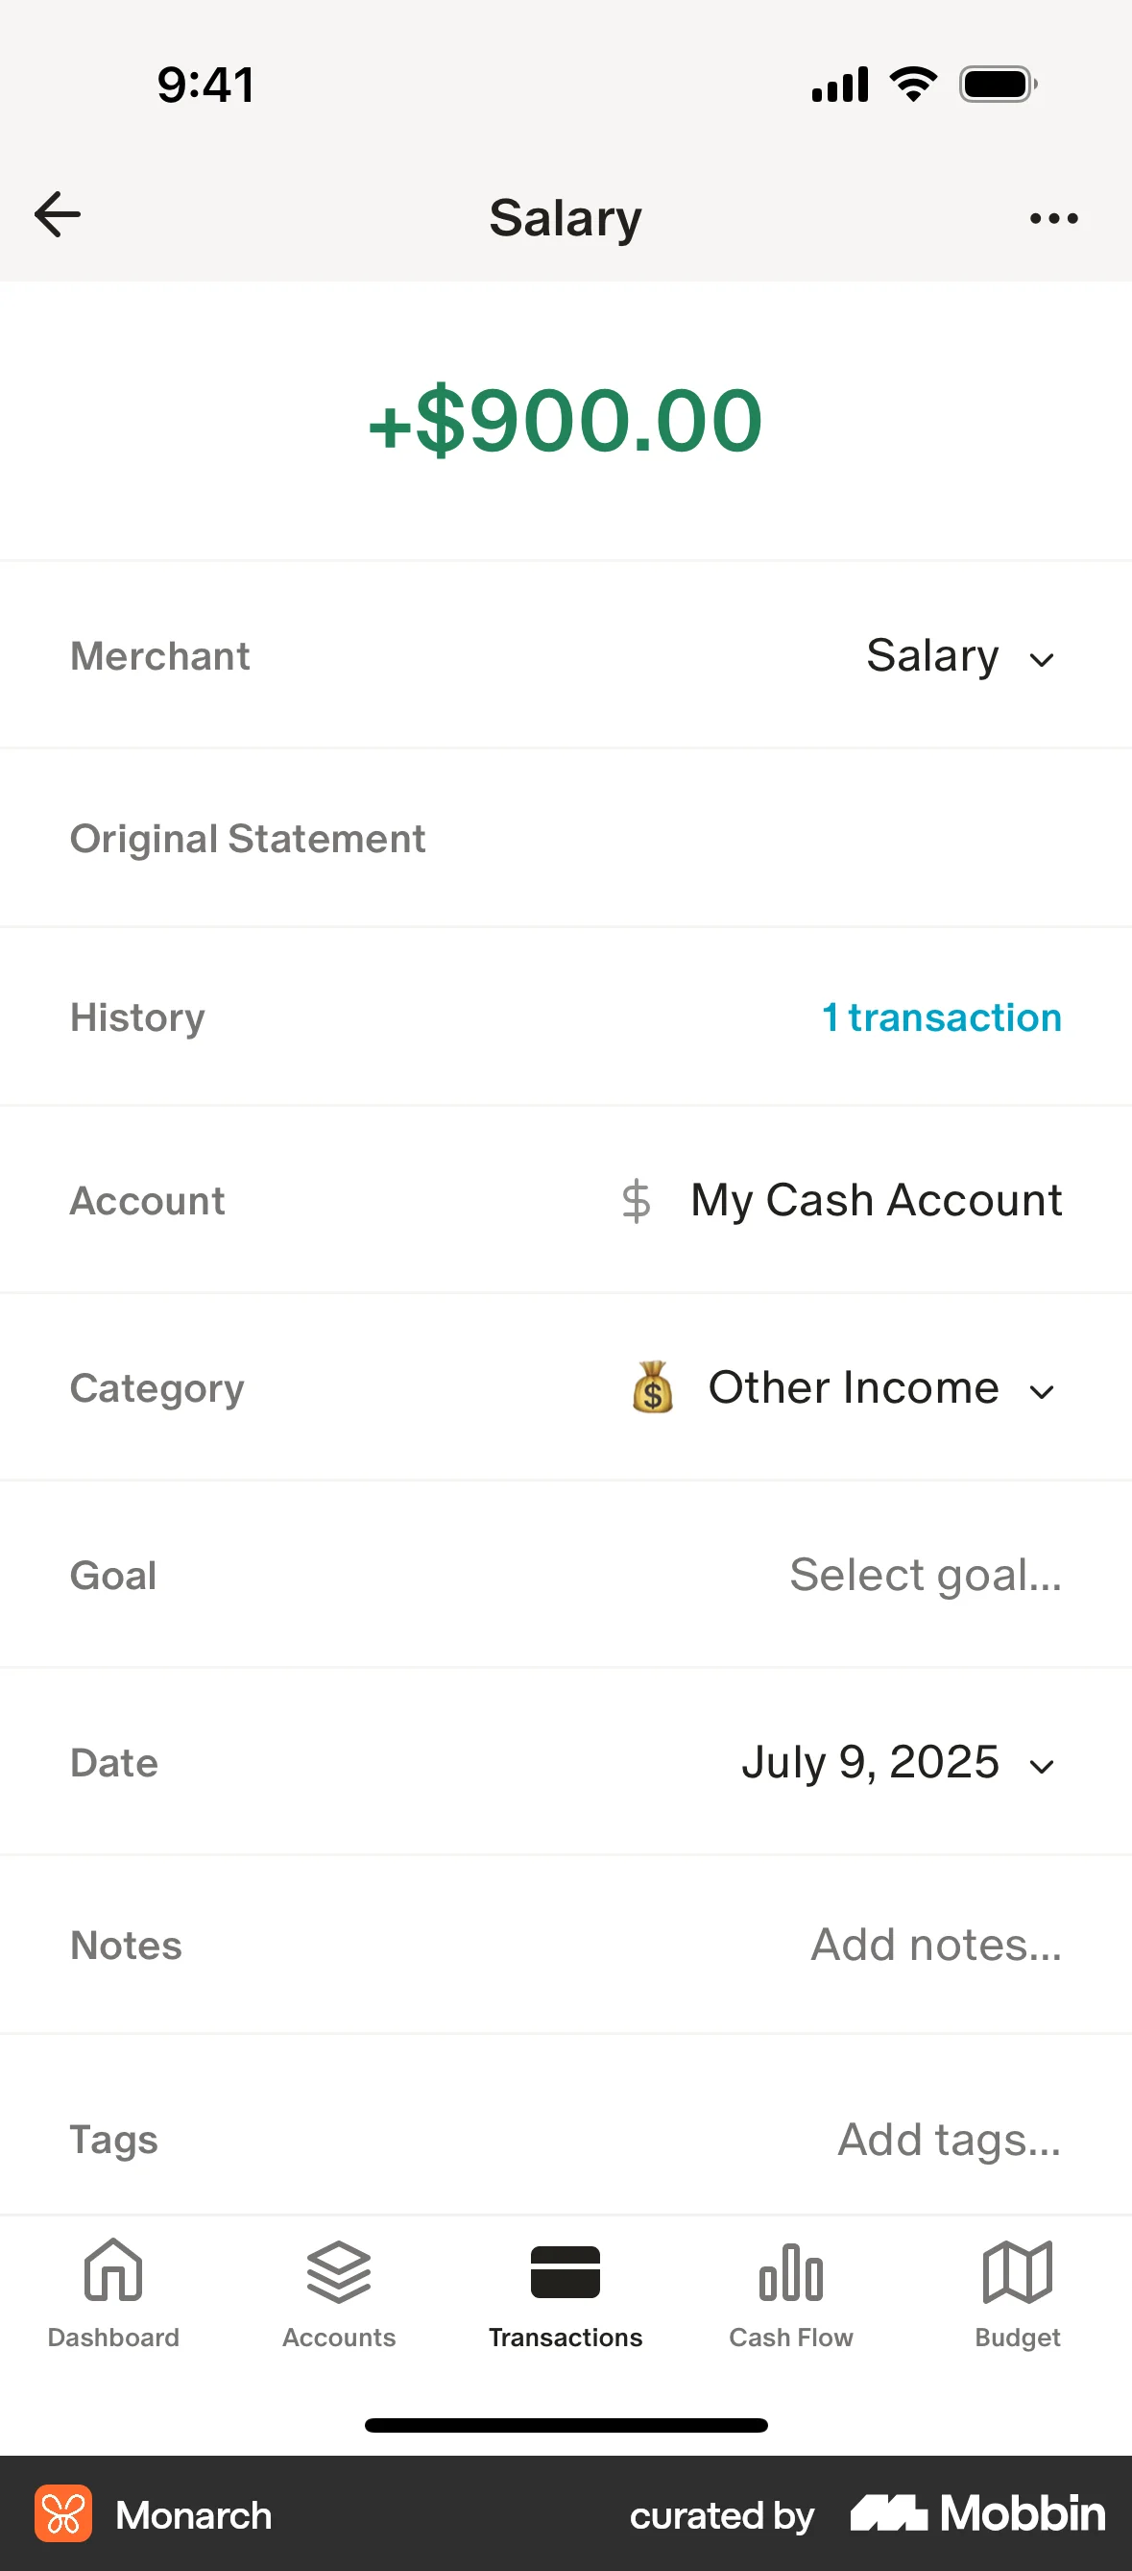
Task: Tap the money bag category emoji
Action: point(652,1387)
